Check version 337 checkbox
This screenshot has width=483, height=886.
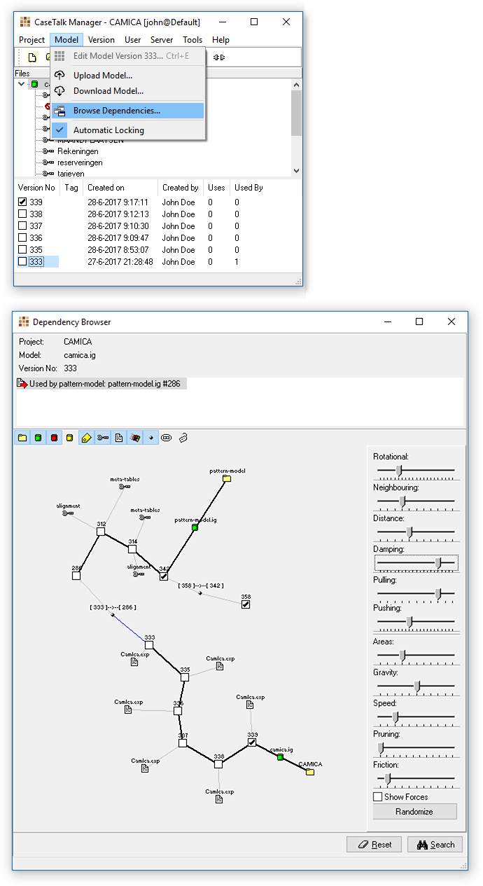coord(22,226)
